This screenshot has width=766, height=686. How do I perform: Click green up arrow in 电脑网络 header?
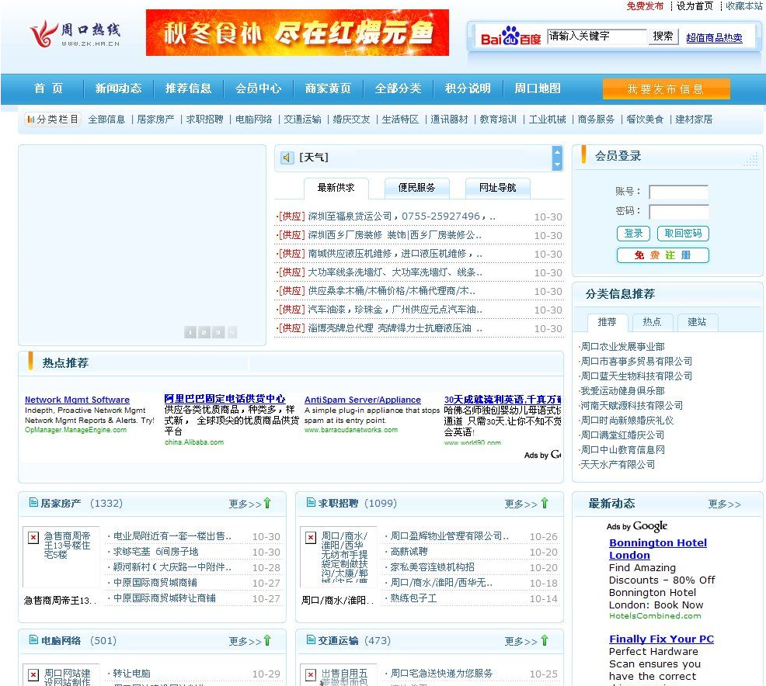click(x=267, y=640)
